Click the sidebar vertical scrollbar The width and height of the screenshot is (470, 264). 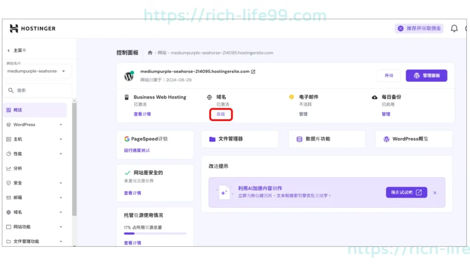pos(74,159)
